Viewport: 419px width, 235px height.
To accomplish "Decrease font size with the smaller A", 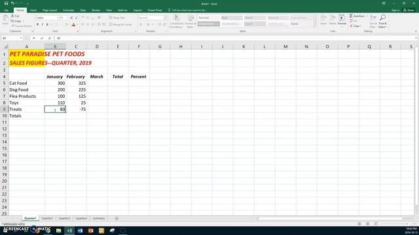I will [76, 18].
